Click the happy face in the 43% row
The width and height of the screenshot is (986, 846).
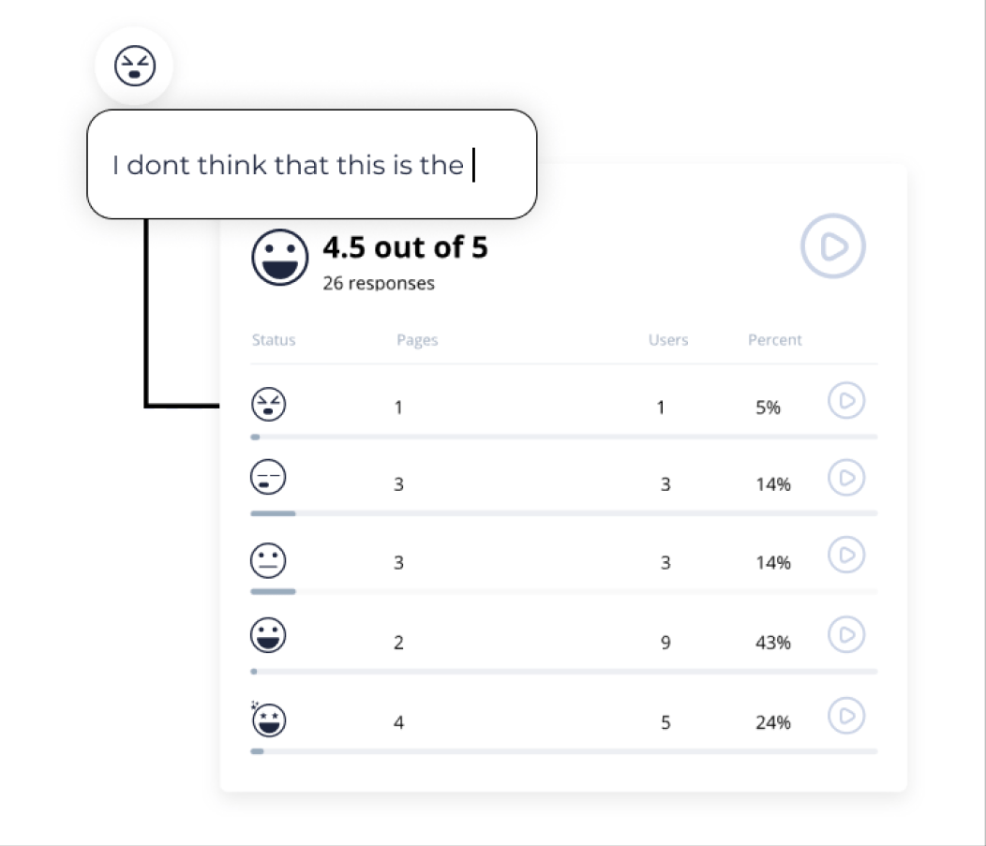(268, 635)
